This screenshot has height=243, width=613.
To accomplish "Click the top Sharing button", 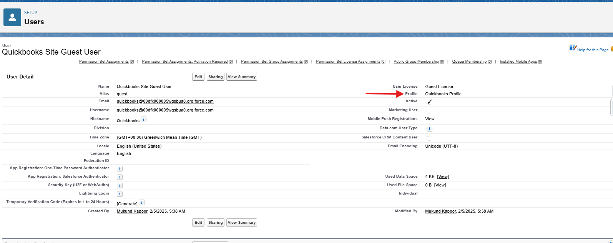I will [x=216, y=77].
